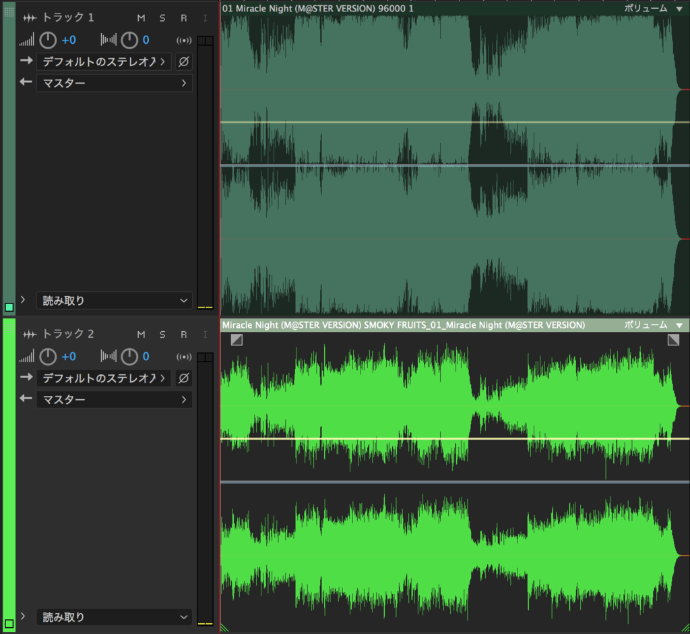Toggle polarity reverse on Track 1
The width and height of the screenshot is (690, 634).
pos(184,61)
